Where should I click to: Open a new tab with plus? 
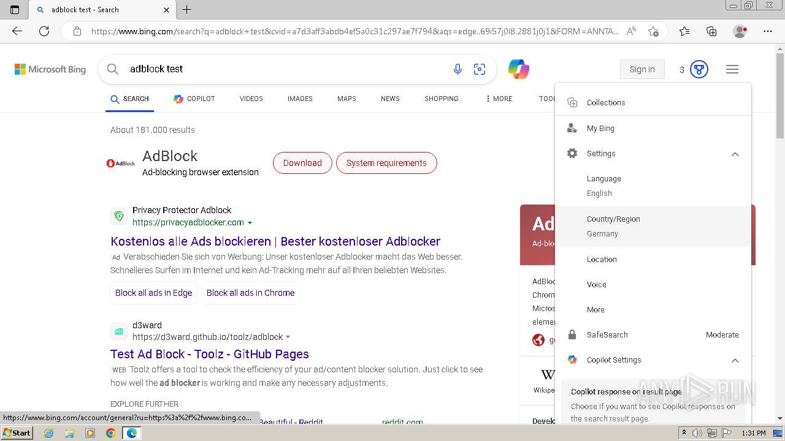(x=187, y=10)
